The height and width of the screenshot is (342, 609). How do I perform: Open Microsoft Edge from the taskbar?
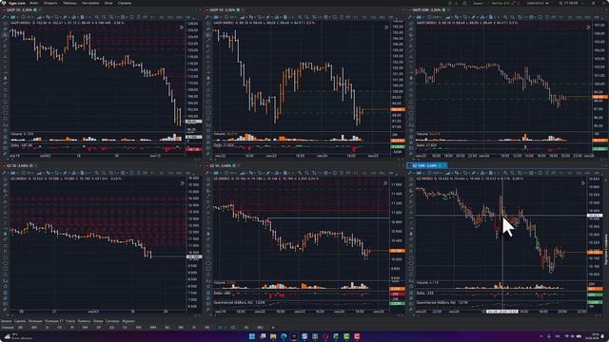(284, 336)
